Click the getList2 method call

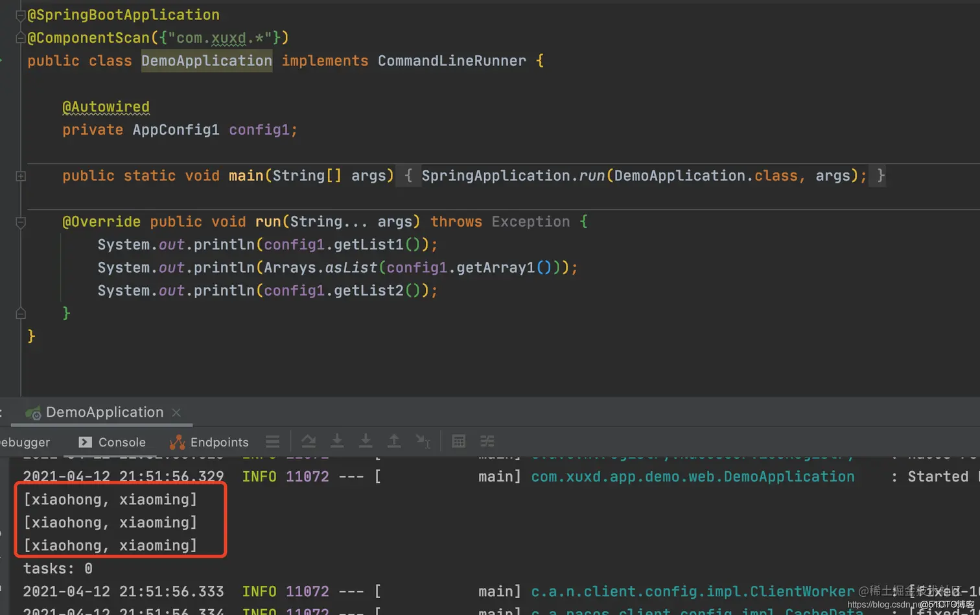[x=369, y=290]
